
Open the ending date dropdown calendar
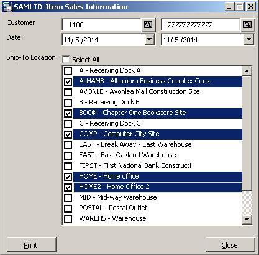point(248,39)
